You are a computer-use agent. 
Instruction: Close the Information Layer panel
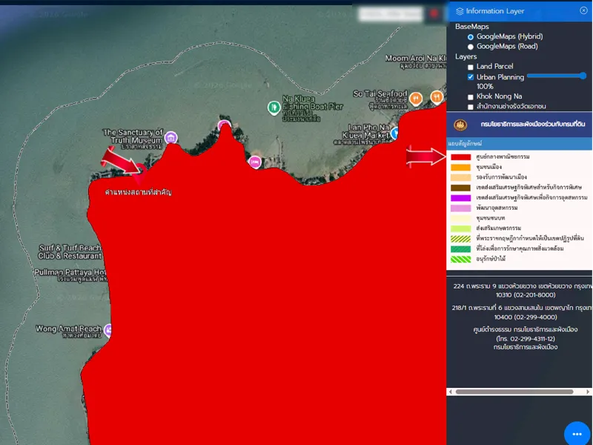tap(583, 11)
